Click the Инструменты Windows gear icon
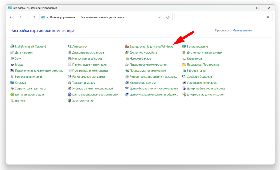This screenshot has height=170, width=280. 69,59
